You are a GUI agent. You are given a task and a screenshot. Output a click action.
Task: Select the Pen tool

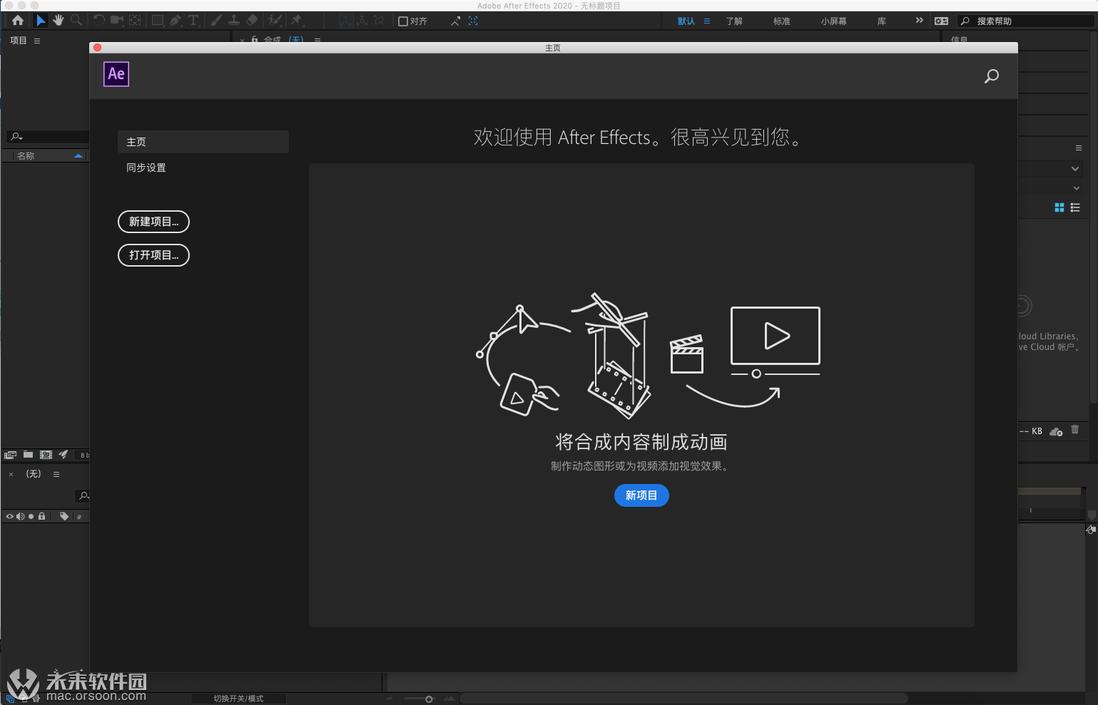point(176,21)
